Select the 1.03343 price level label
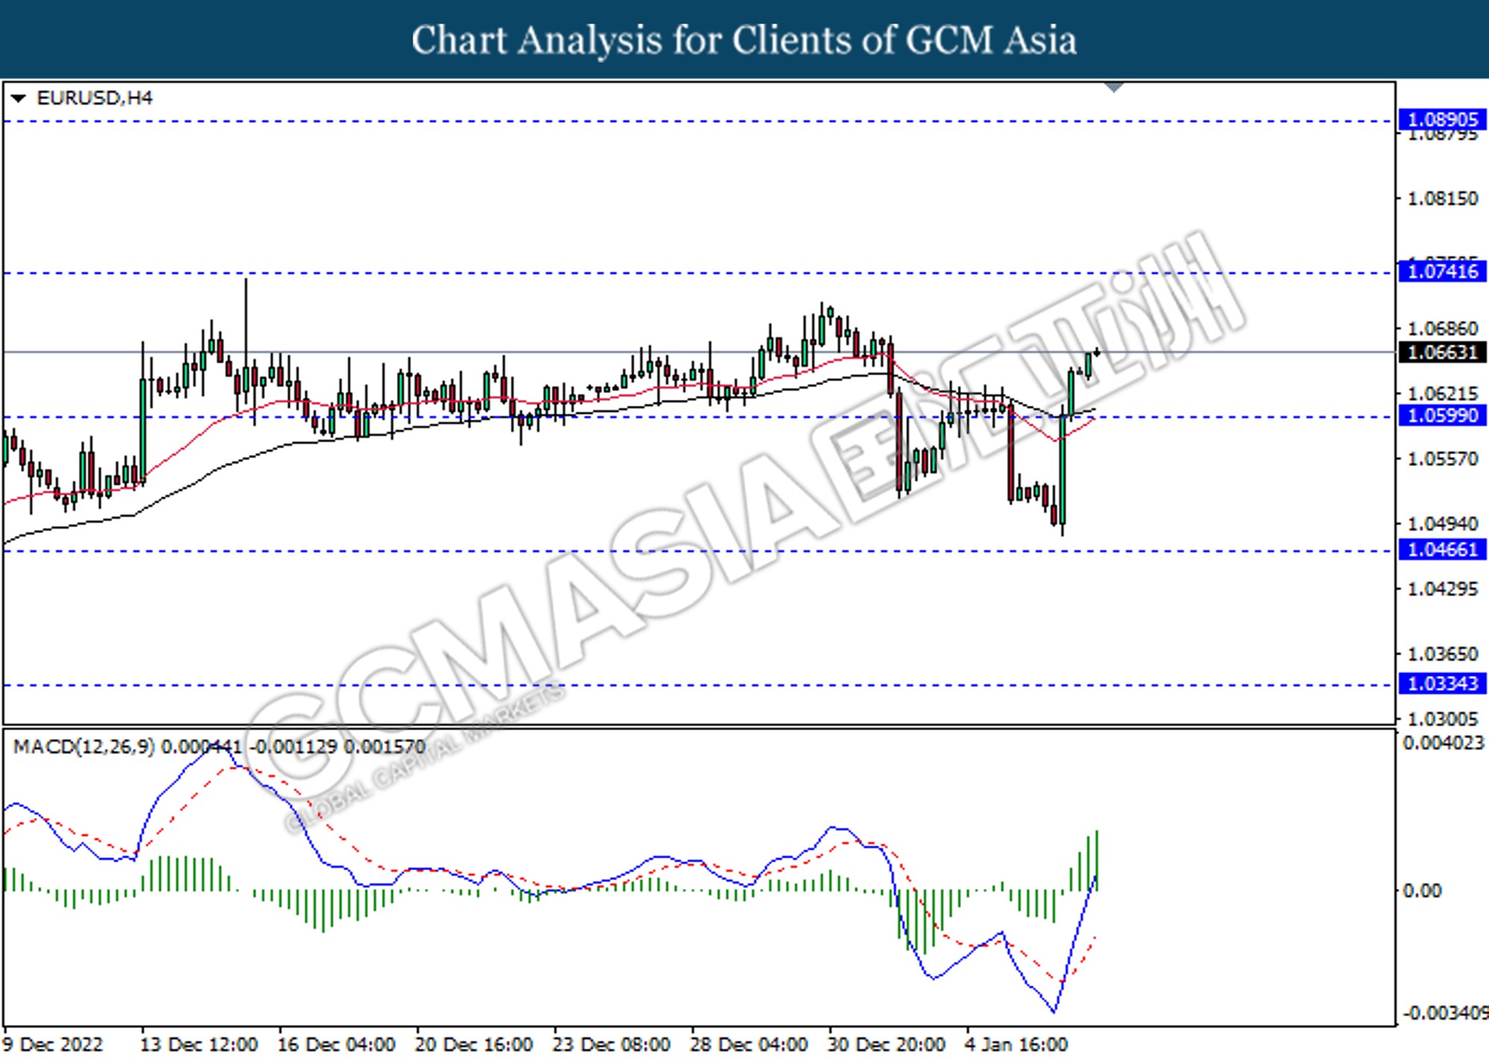 (x=1443, y=683)
